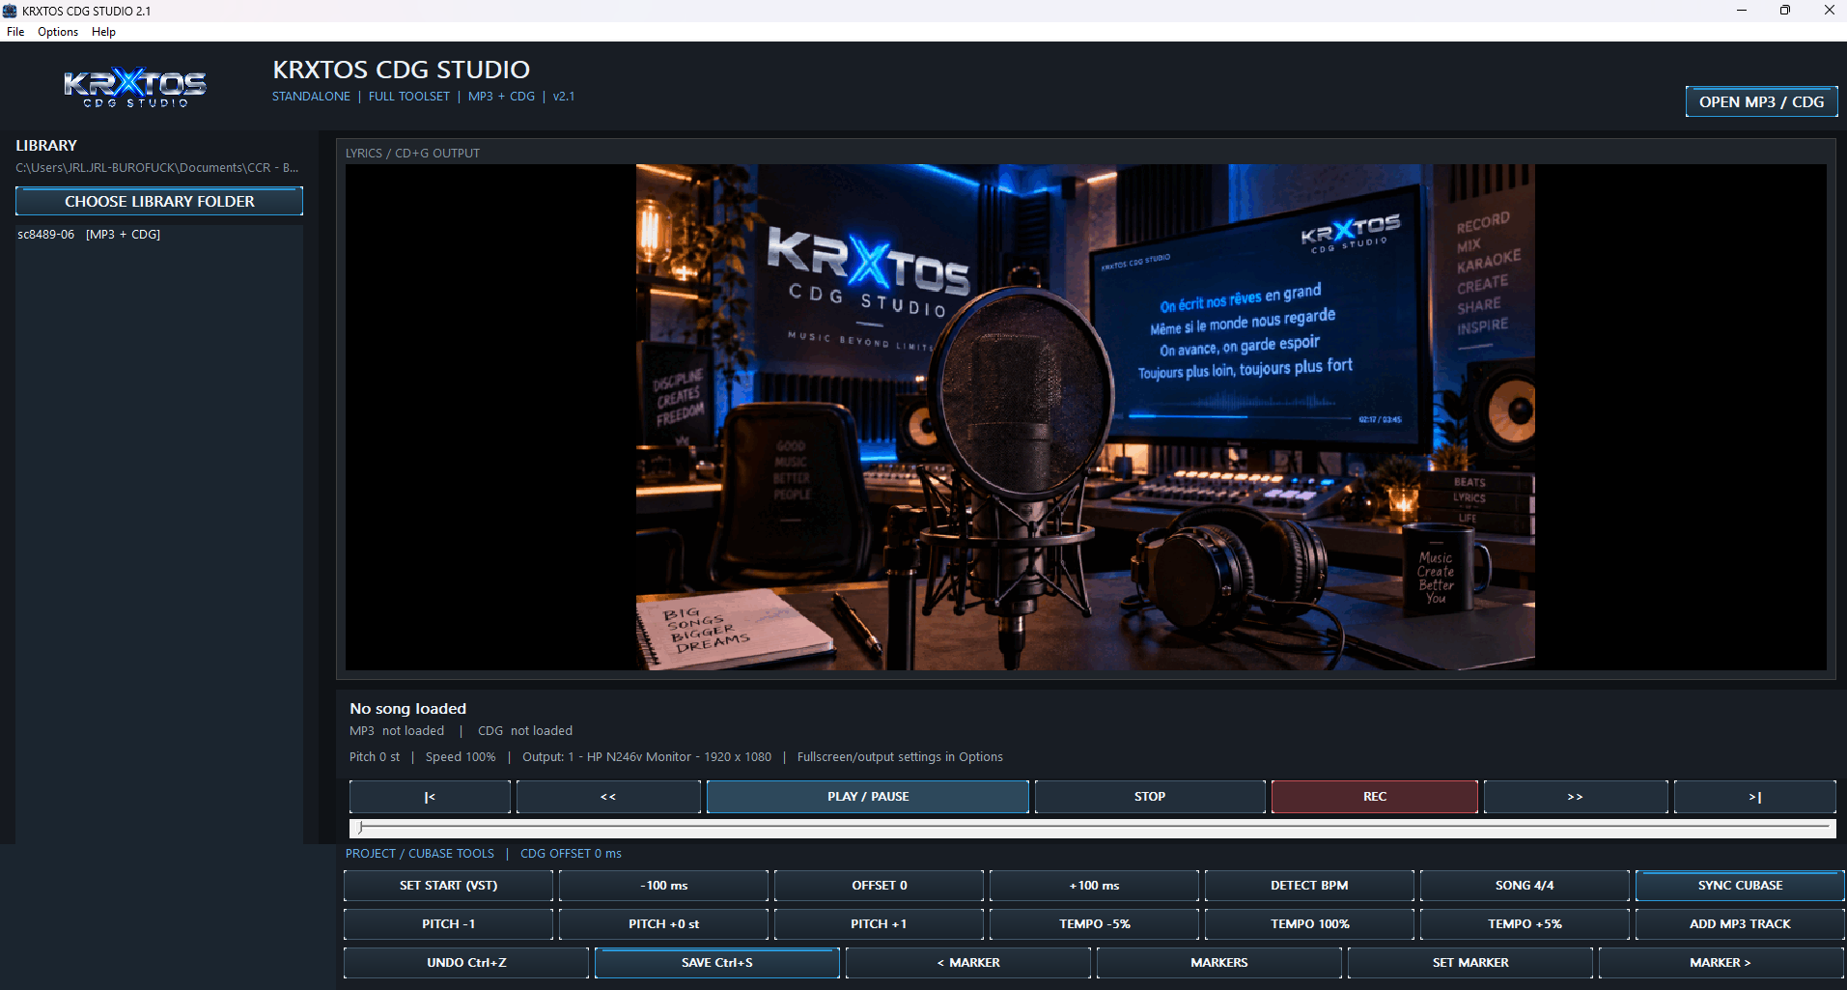Click the SONG 4/4 button

(x=1525, y=886)
